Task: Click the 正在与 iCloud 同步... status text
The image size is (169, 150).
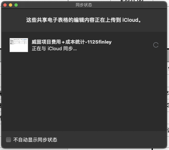Action: click(x=54, y=49)
